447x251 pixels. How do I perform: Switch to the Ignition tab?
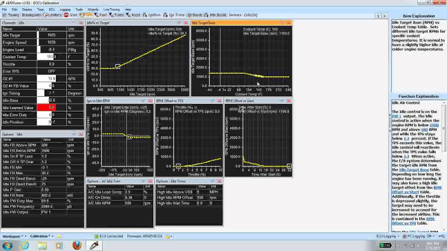[x=152, y=15]
